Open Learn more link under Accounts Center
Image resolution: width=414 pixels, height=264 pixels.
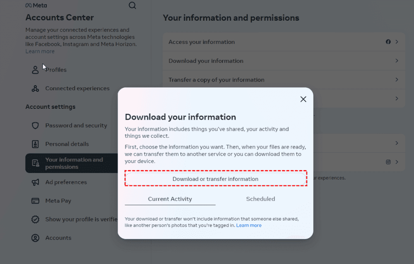(x=40, y=51)
